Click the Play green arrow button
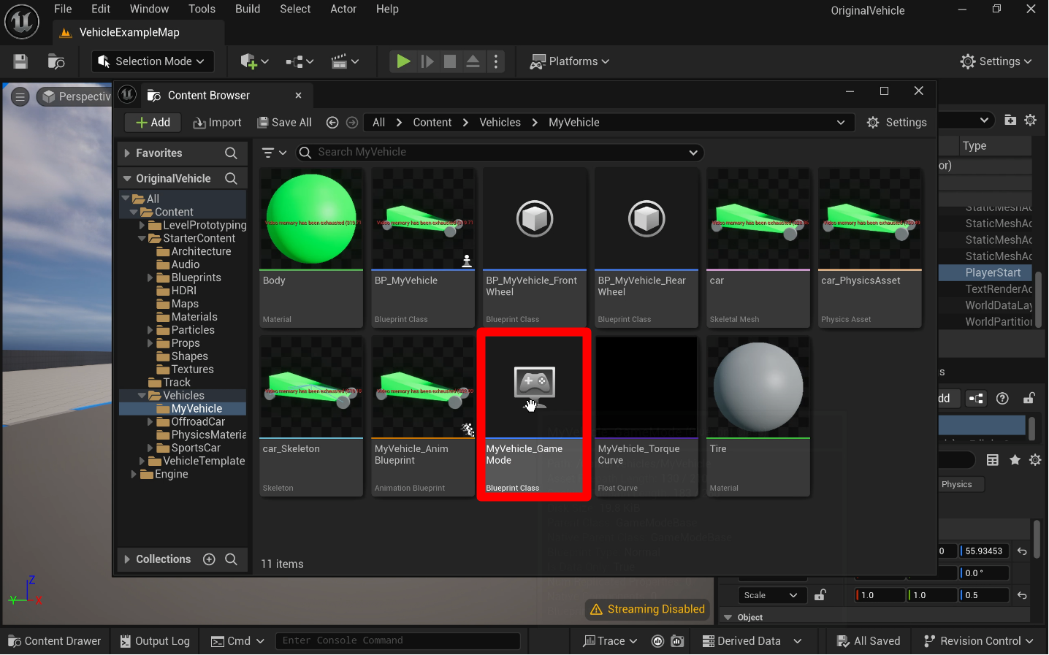 [403, 61]
